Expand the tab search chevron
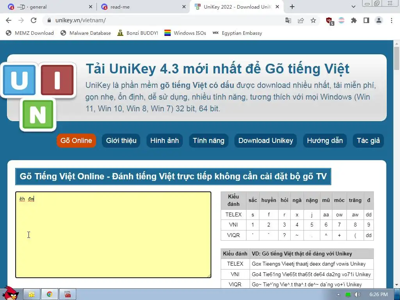 354,7
